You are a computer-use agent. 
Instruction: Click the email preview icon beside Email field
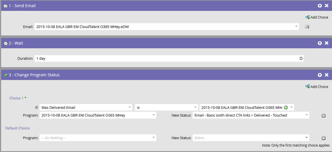coord(307,27)
